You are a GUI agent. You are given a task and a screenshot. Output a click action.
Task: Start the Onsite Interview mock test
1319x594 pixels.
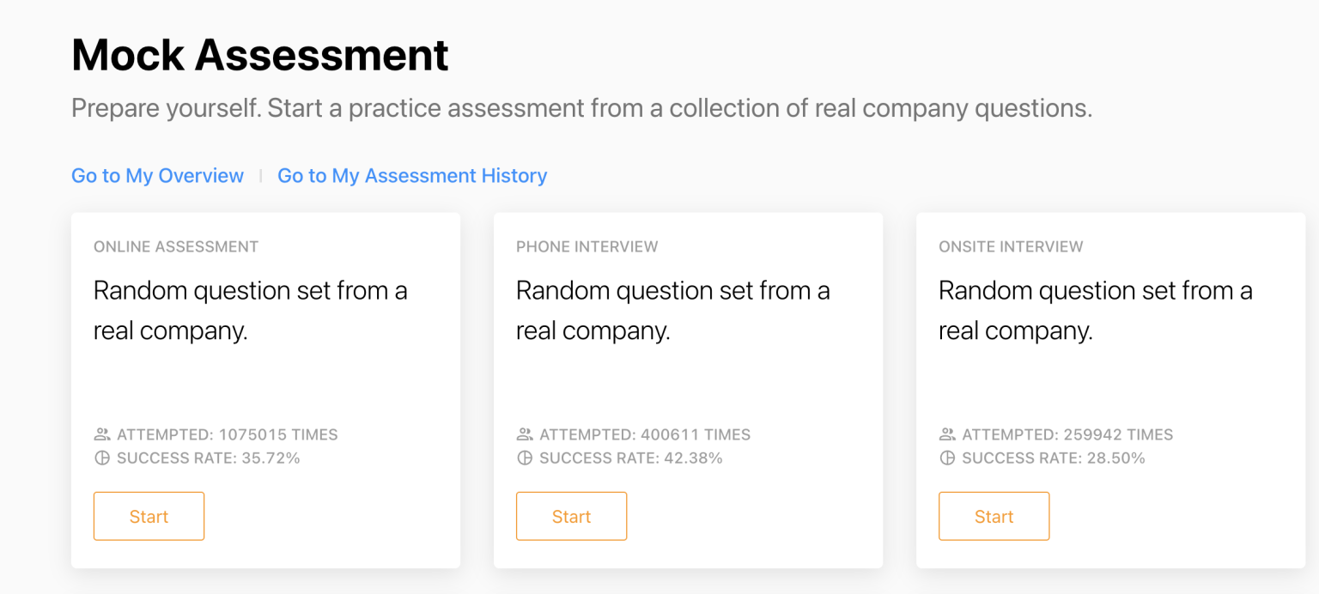(994, 516)
